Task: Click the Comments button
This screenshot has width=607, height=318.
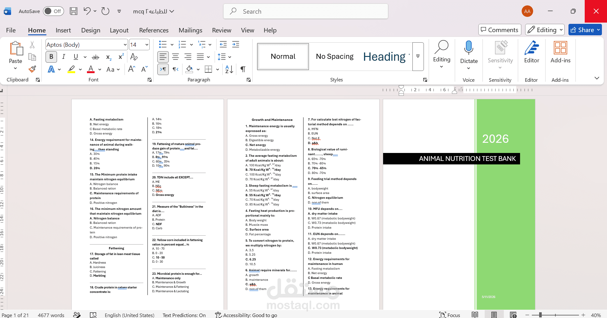Action: [500, 30]
